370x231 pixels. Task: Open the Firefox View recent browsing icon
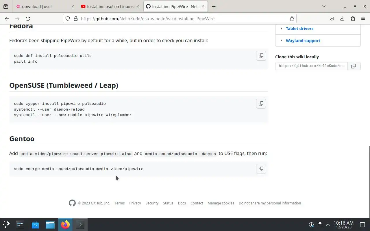[6, 6]
